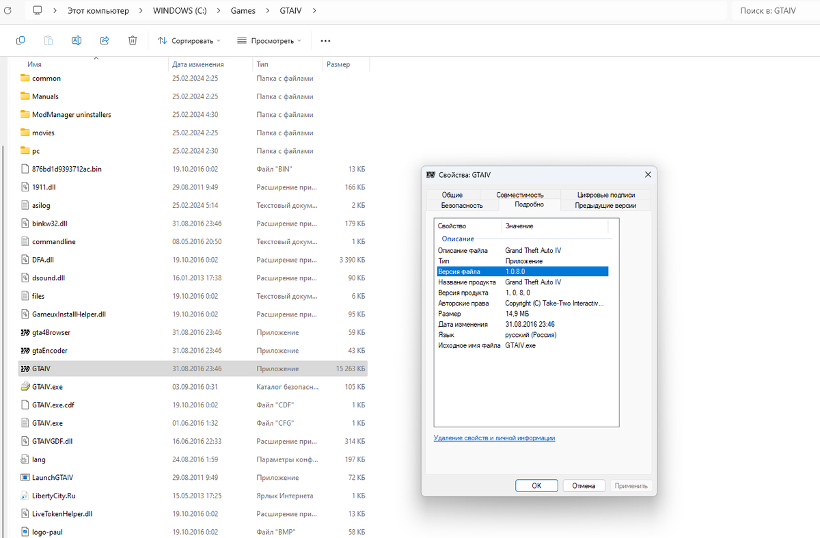Expand chevron after Games in breadcrumb

point(266,11)
